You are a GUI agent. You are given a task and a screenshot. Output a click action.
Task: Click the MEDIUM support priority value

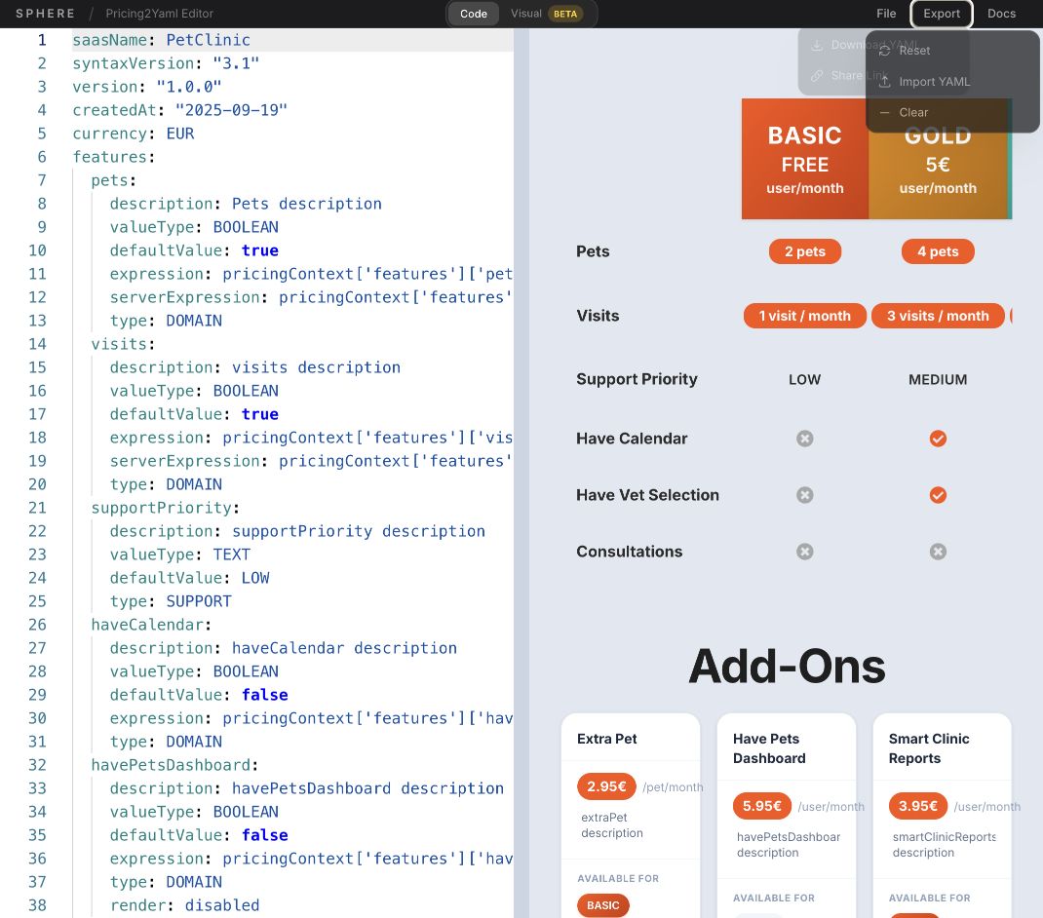coord(938,380)
